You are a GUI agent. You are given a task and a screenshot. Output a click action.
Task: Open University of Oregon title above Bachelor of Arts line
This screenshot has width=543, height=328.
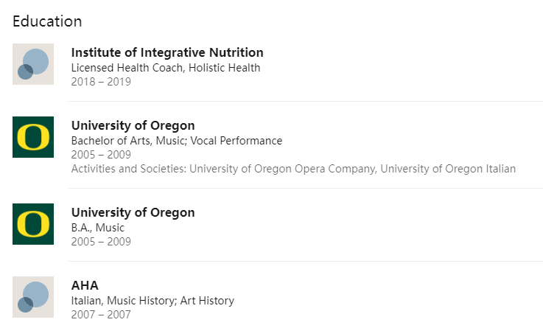(x=133, y=125)
